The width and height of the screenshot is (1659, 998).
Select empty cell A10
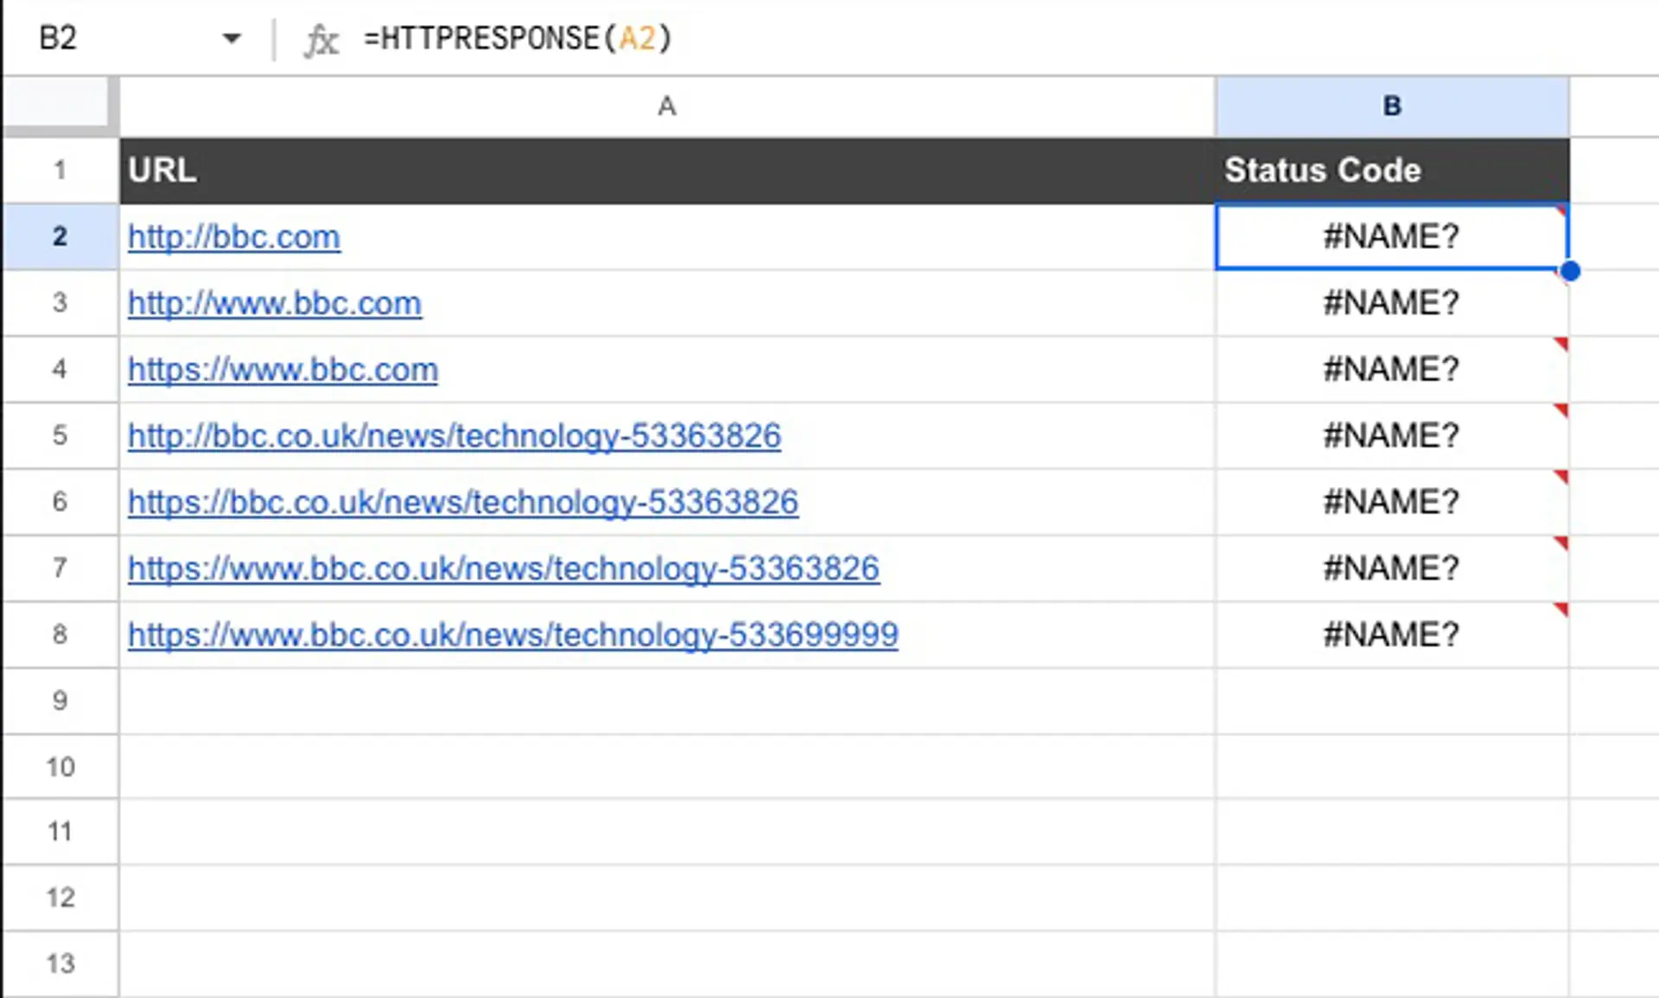[x=667, y=767]
